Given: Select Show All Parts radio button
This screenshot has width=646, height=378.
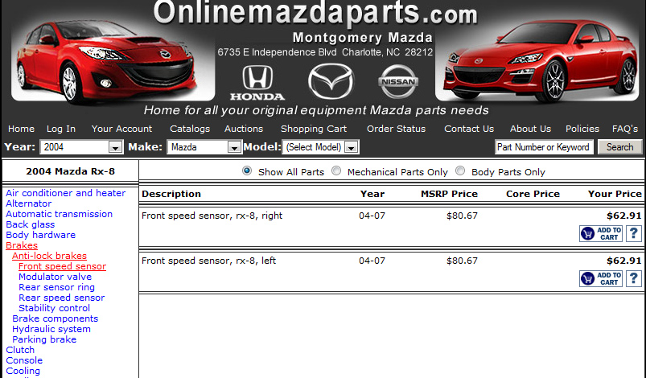Looking at the screenshot, I should pos(247,171).
